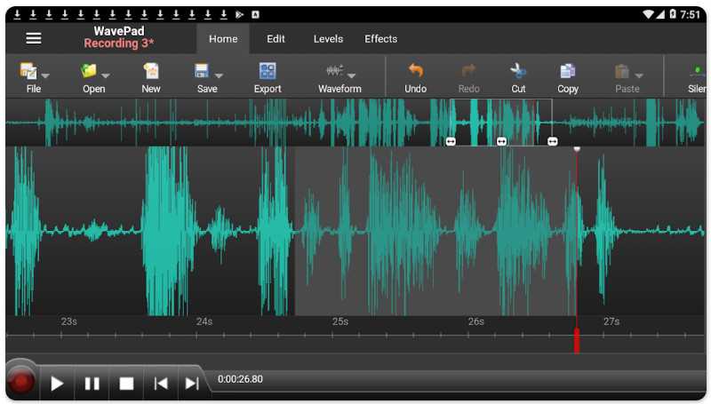Open the hamburger navigation menu
711x404 pixels.
[x=34, y=38]
